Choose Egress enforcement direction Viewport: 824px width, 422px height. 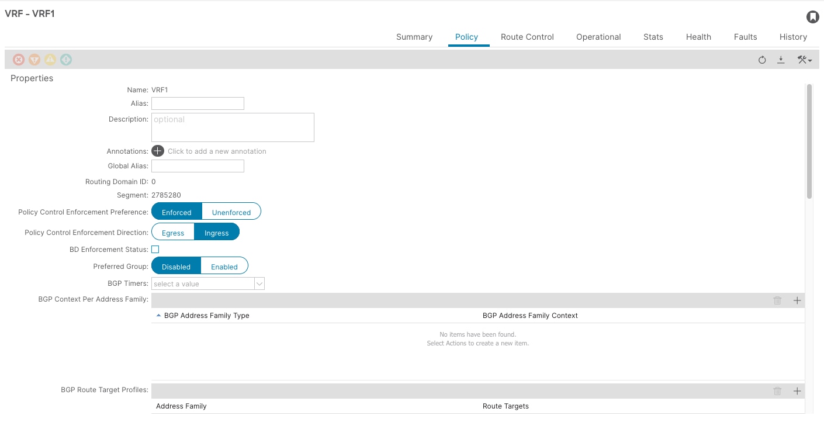point(173,233)
